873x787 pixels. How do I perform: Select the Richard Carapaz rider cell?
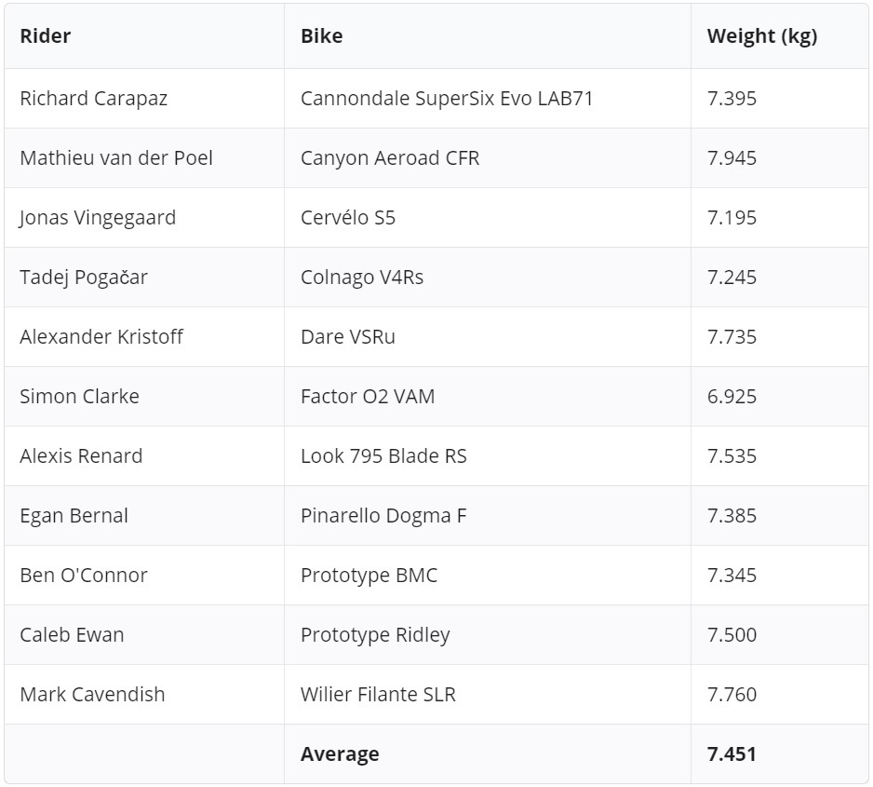click(x=93, y=99)
